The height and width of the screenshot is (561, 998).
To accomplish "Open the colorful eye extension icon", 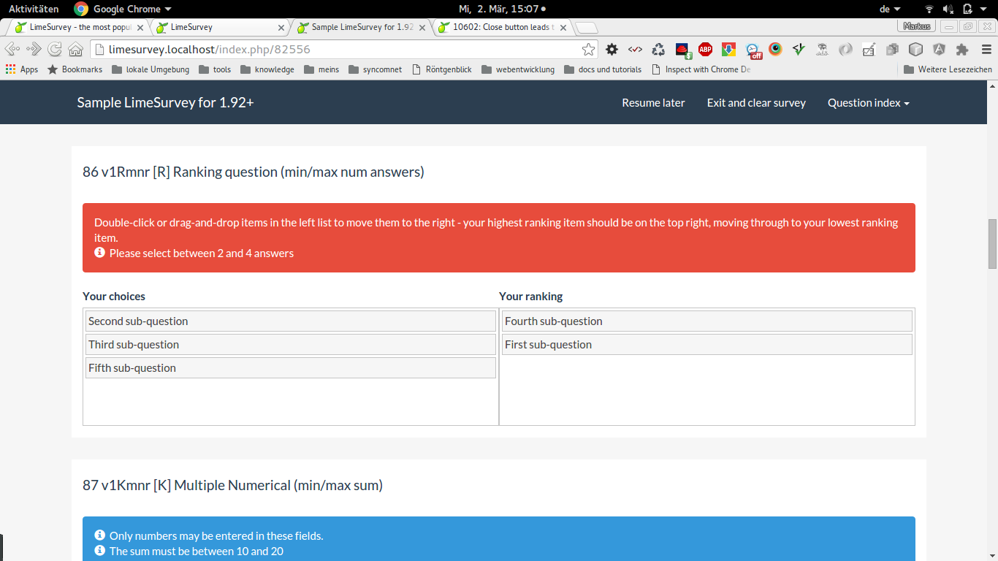I will [775, 49].
